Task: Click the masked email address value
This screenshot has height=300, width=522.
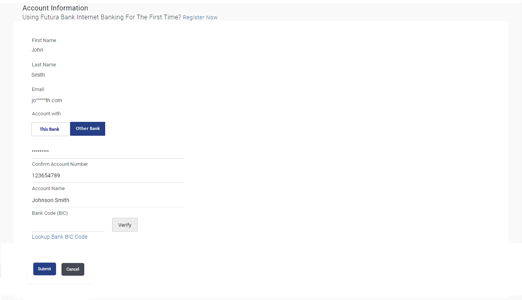Action: (47, 100)
